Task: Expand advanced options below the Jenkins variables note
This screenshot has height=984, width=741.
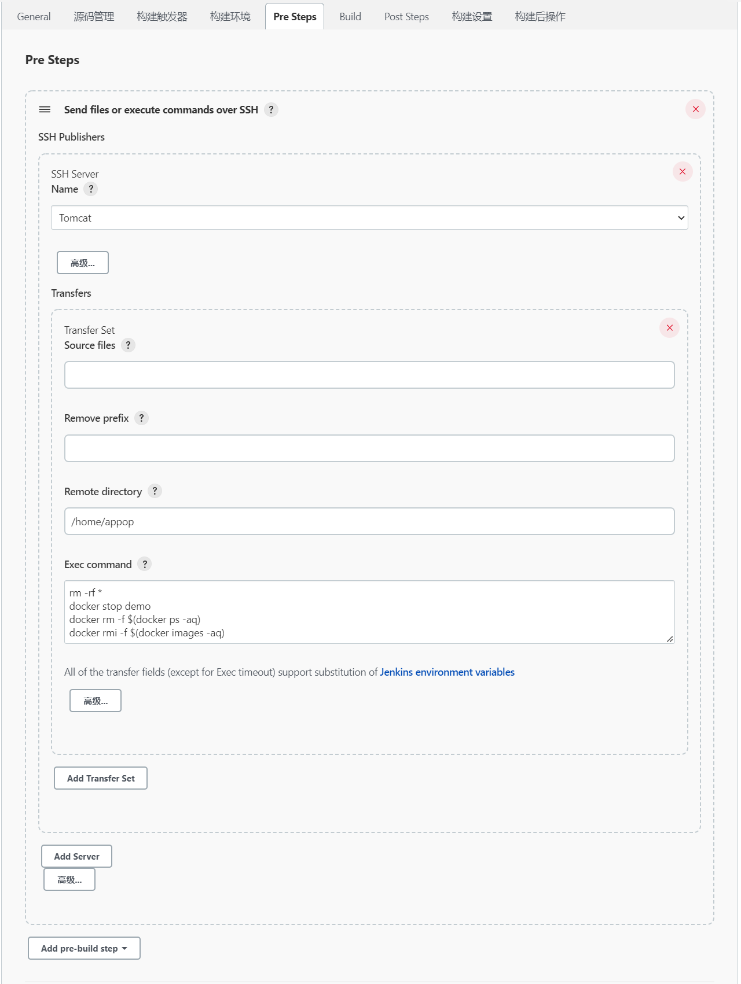Action: click(x=96, y=701)
